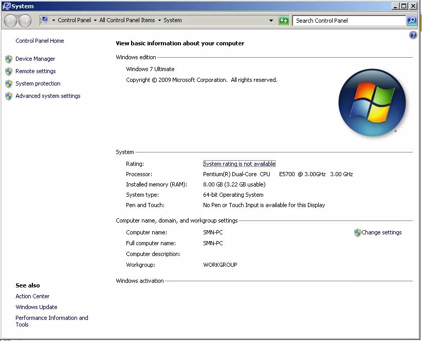
Task: Click the SMN-PC value beside Full computer name
Action: point(213,243)
